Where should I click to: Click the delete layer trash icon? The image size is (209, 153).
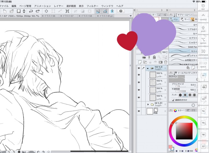(166, 62)
